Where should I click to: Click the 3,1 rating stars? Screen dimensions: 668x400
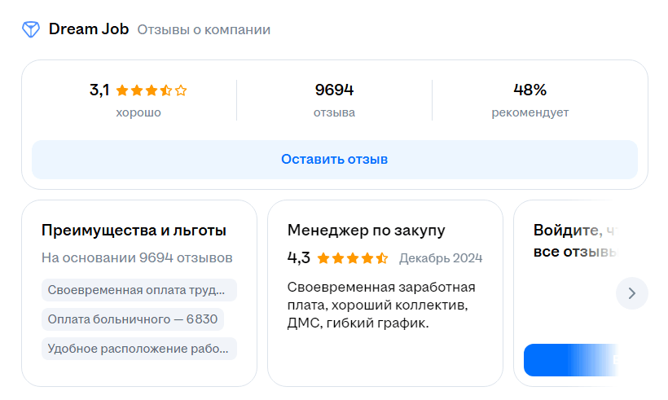point(152,90)
